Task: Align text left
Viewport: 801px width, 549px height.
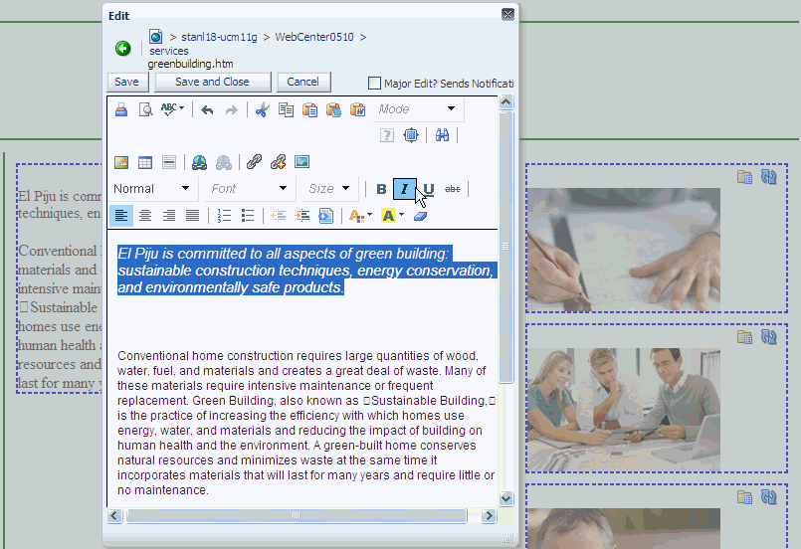Action: (x=121, y=216)
